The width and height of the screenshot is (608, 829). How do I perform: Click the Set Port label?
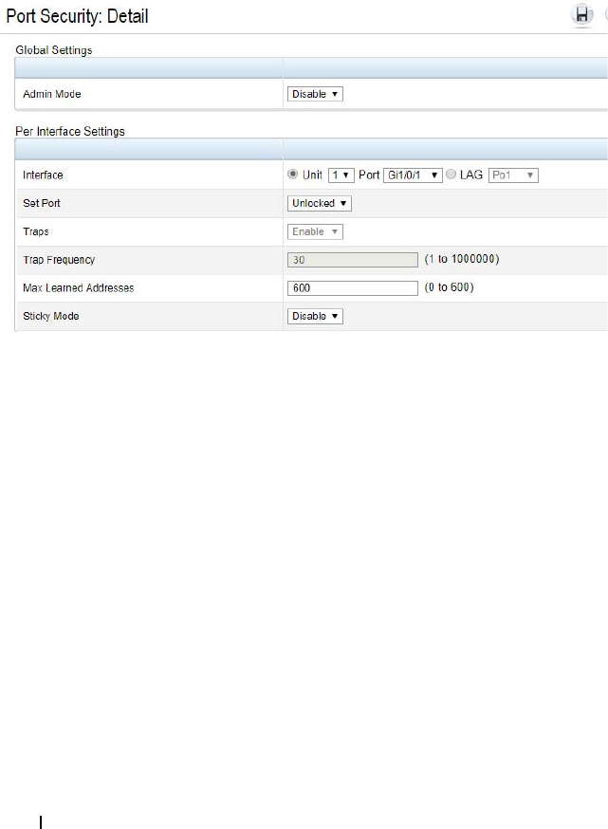(42, 203)
